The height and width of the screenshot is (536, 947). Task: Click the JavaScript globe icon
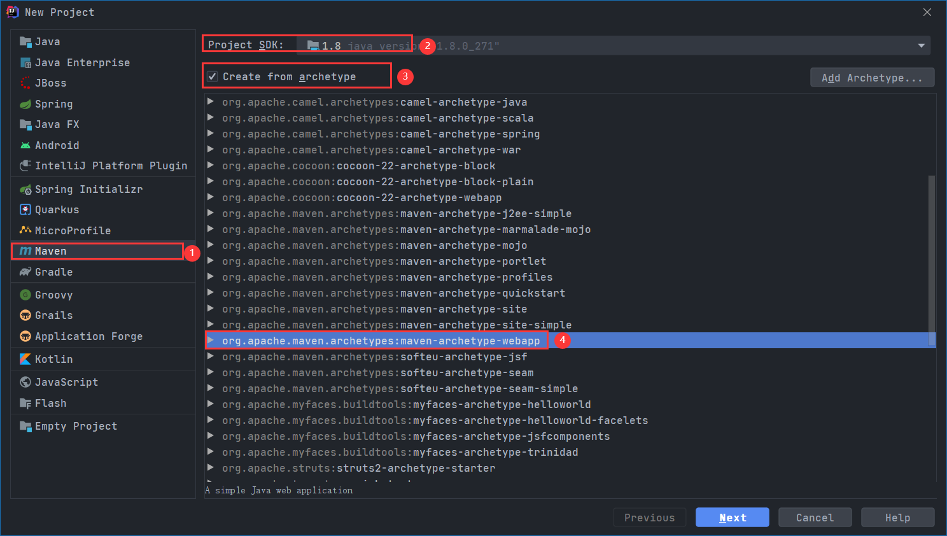tap(25, 382)
